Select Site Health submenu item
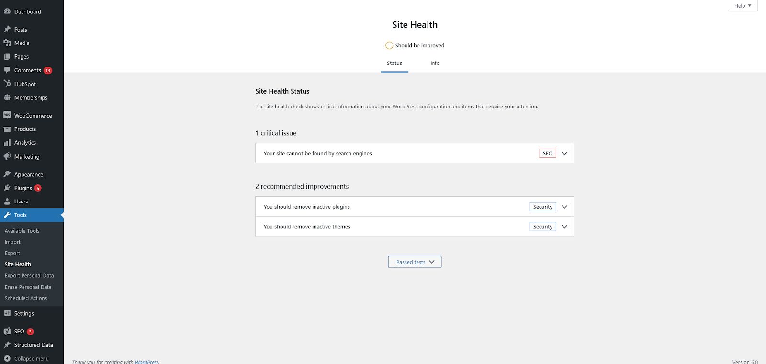Screen dimensions: 766x364 point(18,264)
